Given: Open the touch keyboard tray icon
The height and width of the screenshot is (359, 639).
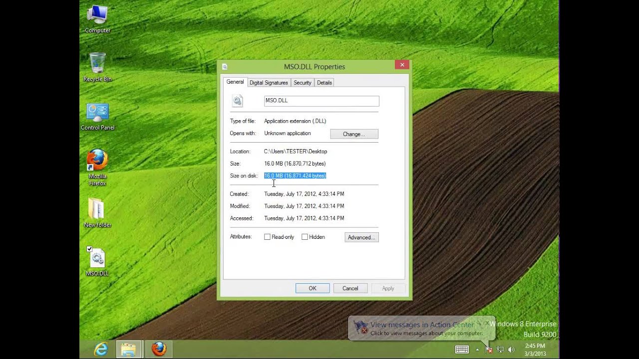Looking at the screenshot, I should click(x=462, y=350).
